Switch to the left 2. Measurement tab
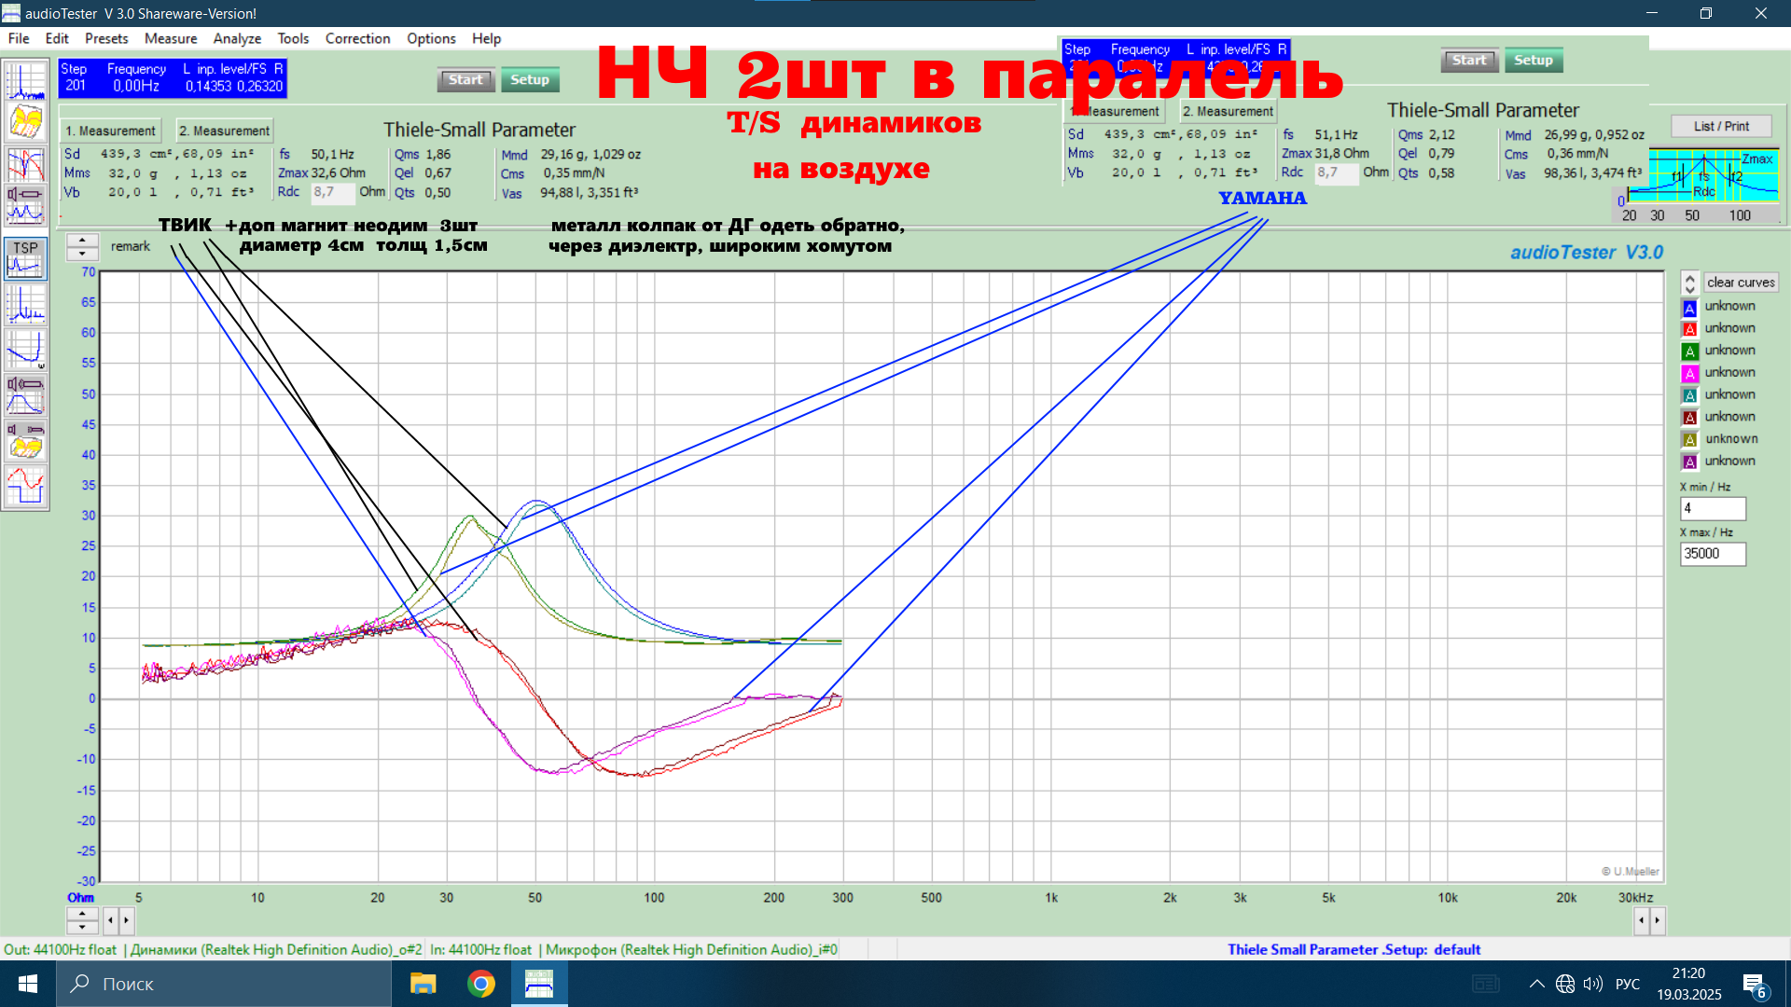This screenshot has width=1791, height=1007. point(224,131)
